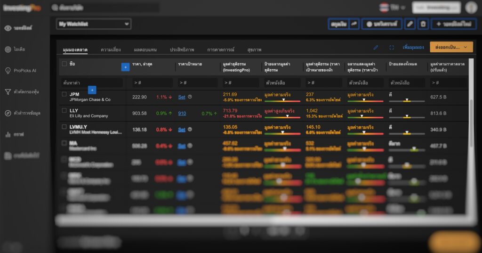Click the มูลค่ายุติธรรม (InvestingPro) column header
The width and height of the screenshot is (482, 253).
[236, 67]
